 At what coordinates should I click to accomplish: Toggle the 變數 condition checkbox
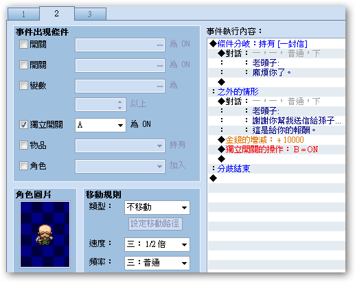point(23,85)
